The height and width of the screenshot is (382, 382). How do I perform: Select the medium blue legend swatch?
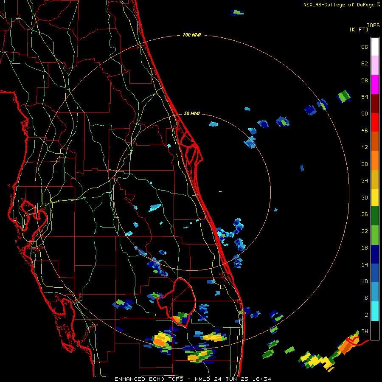(375, 273)
